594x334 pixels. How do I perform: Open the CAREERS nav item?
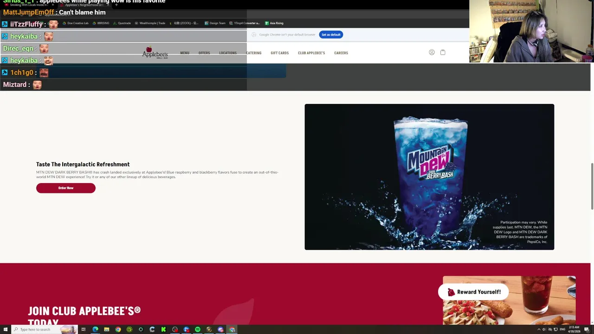pyautogui.click(x=341, y=53)
